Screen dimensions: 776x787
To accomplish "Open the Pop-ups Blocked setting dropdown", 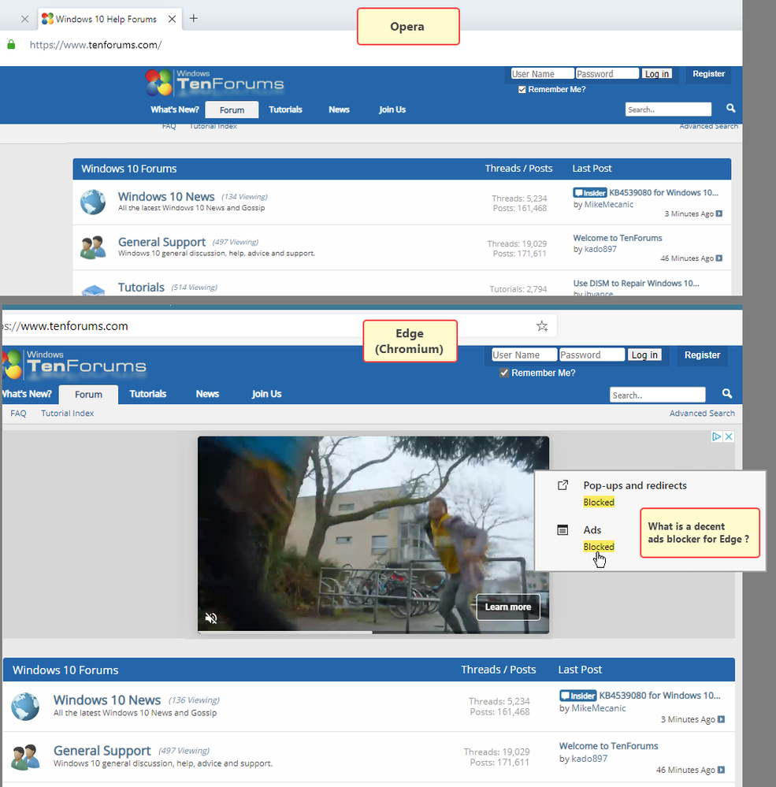I will pyautogui.click(x=598, y=502).
